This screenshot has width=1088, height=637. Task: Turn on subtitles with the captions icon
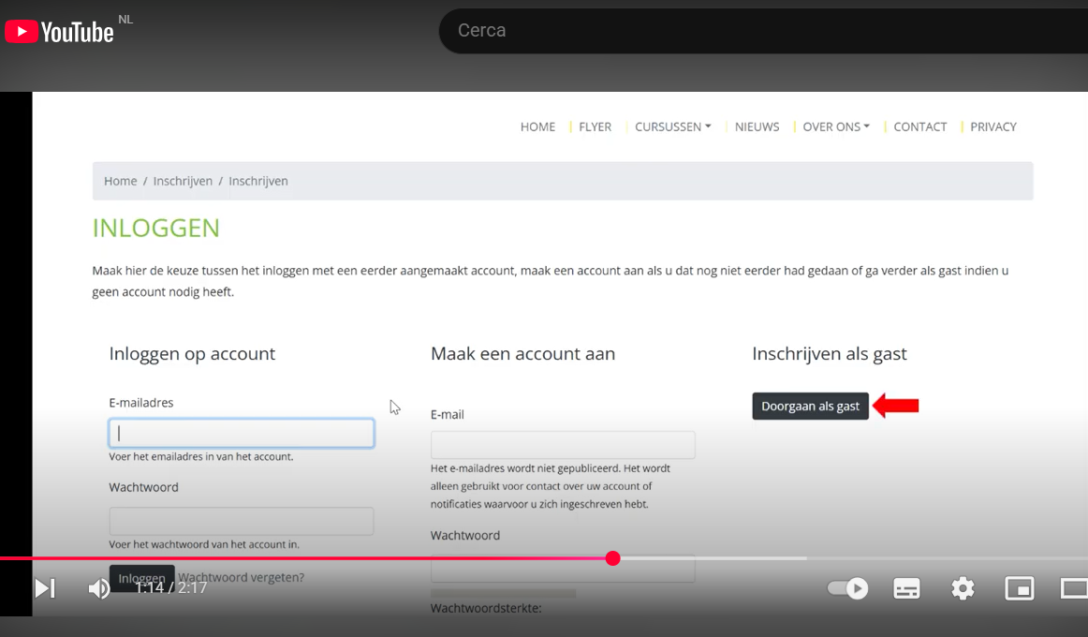tap(906, 588)
